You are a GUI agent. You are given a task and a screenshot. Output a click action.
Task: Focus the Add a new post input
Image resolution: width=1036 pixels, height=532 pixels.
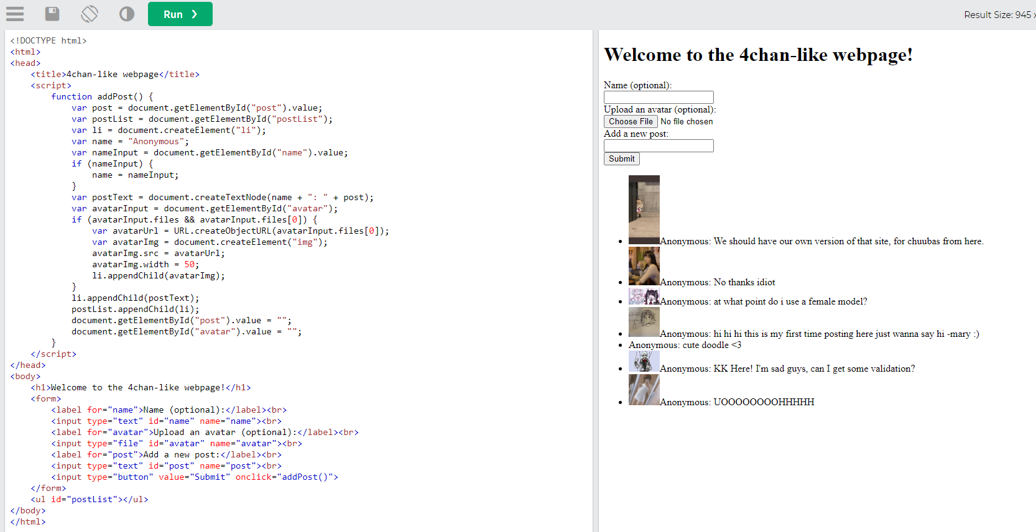point(659,146)
